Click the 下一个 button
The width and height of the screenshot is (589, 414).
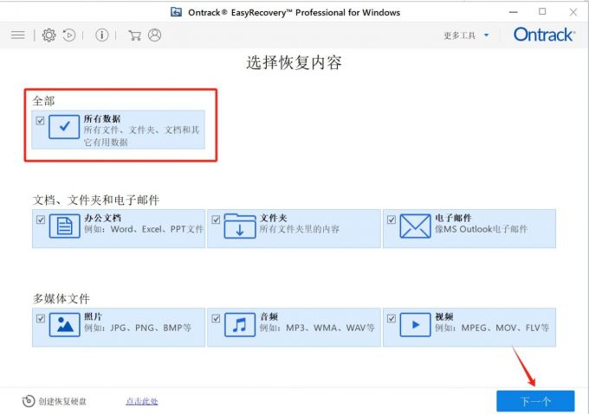point(535,401)
